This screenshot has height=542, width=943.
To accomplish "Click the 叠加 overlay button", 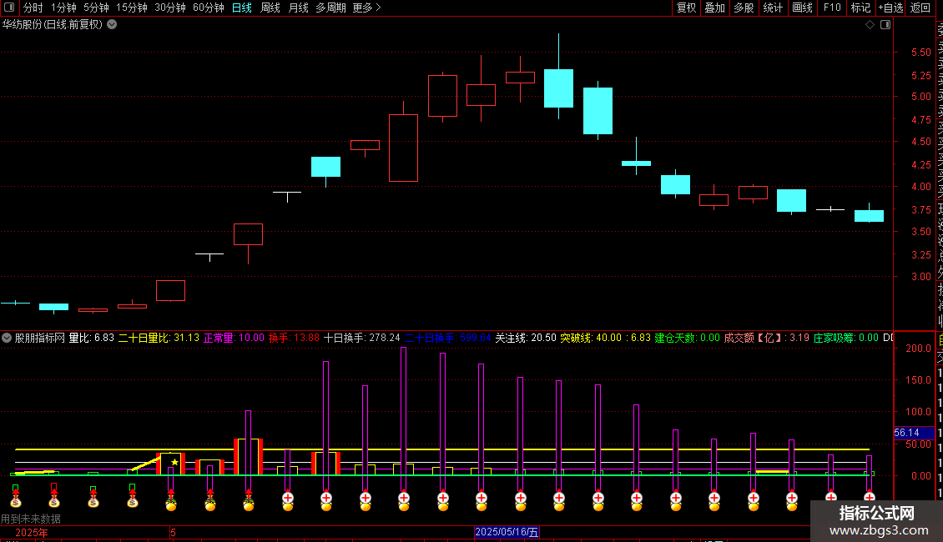I will tap(715, 8).
